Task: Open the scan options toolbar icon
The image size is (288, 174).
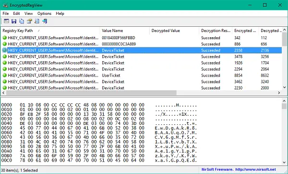Action: tap(6, 21)
